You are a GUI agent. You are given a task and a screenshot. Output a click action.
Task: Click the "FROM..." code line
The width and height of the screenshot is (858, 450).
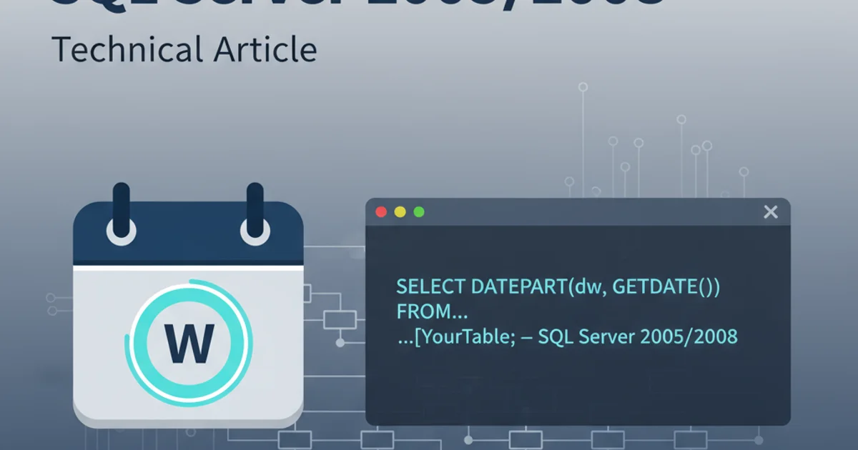pos(432,311)
